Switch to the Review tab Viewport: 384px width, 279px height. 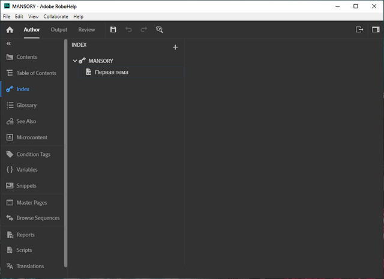(86, 29)
